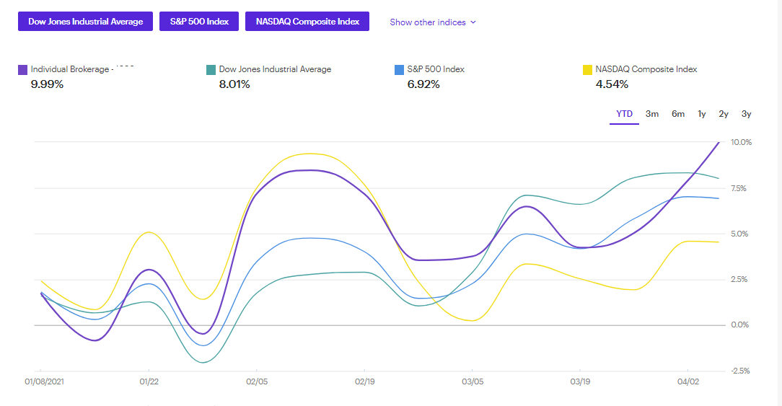Image resolution: width=782 pixels, height=406 pixels.
Task: Select the 2y time range
Action: click(724, 114)
